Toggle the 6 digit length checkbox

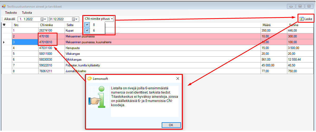[87, 31]
